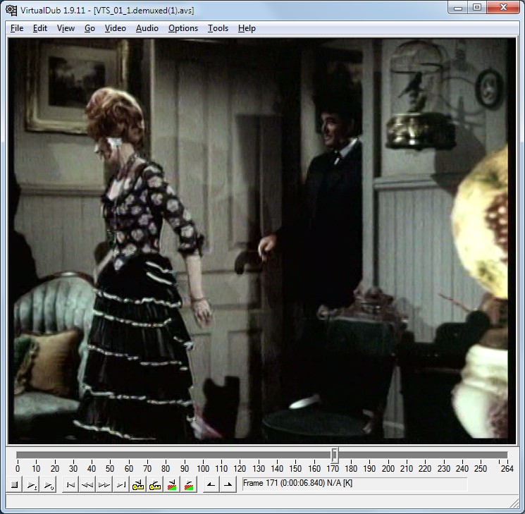Open the View menu
The width and height of the screenshot is (525, 514).
[66, 28]
